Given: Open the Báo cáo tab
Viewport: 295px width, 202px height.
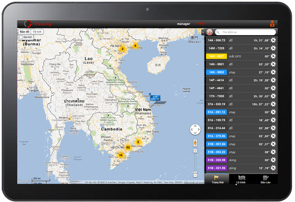Looking at the screenshot, I should 265,179.
